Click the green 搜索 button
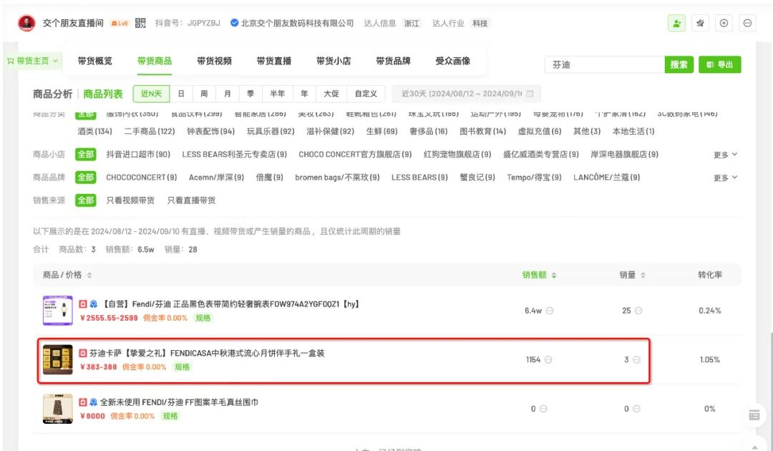 [x=679, y=64]
